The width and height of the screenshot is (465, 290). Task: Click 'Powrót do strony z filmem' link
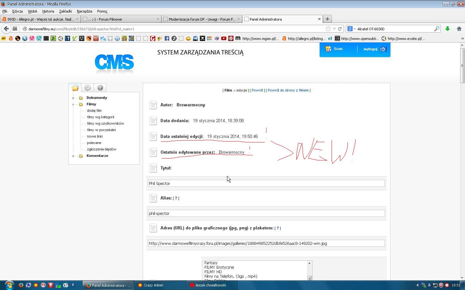[x=288, y=90]
